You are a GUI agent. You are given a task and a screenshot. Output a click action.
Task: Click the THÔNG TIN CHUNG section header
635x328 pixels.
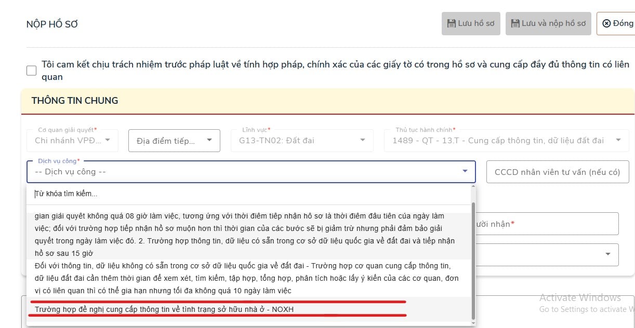coord(75,101)
